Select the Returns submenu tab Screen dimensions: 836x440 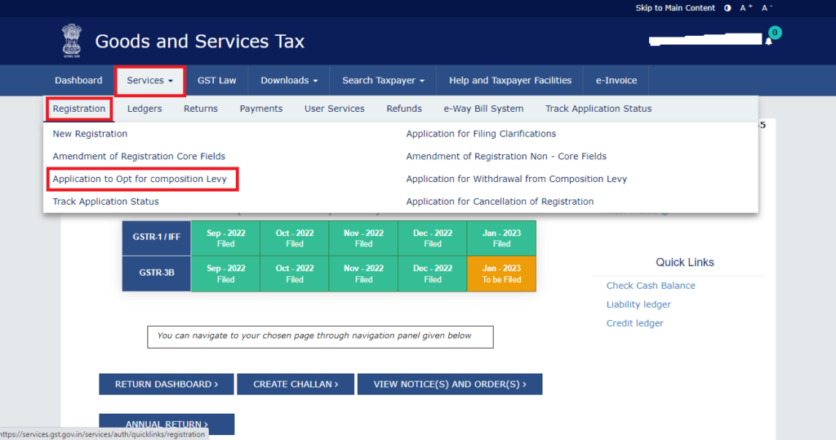pos(201,109)
